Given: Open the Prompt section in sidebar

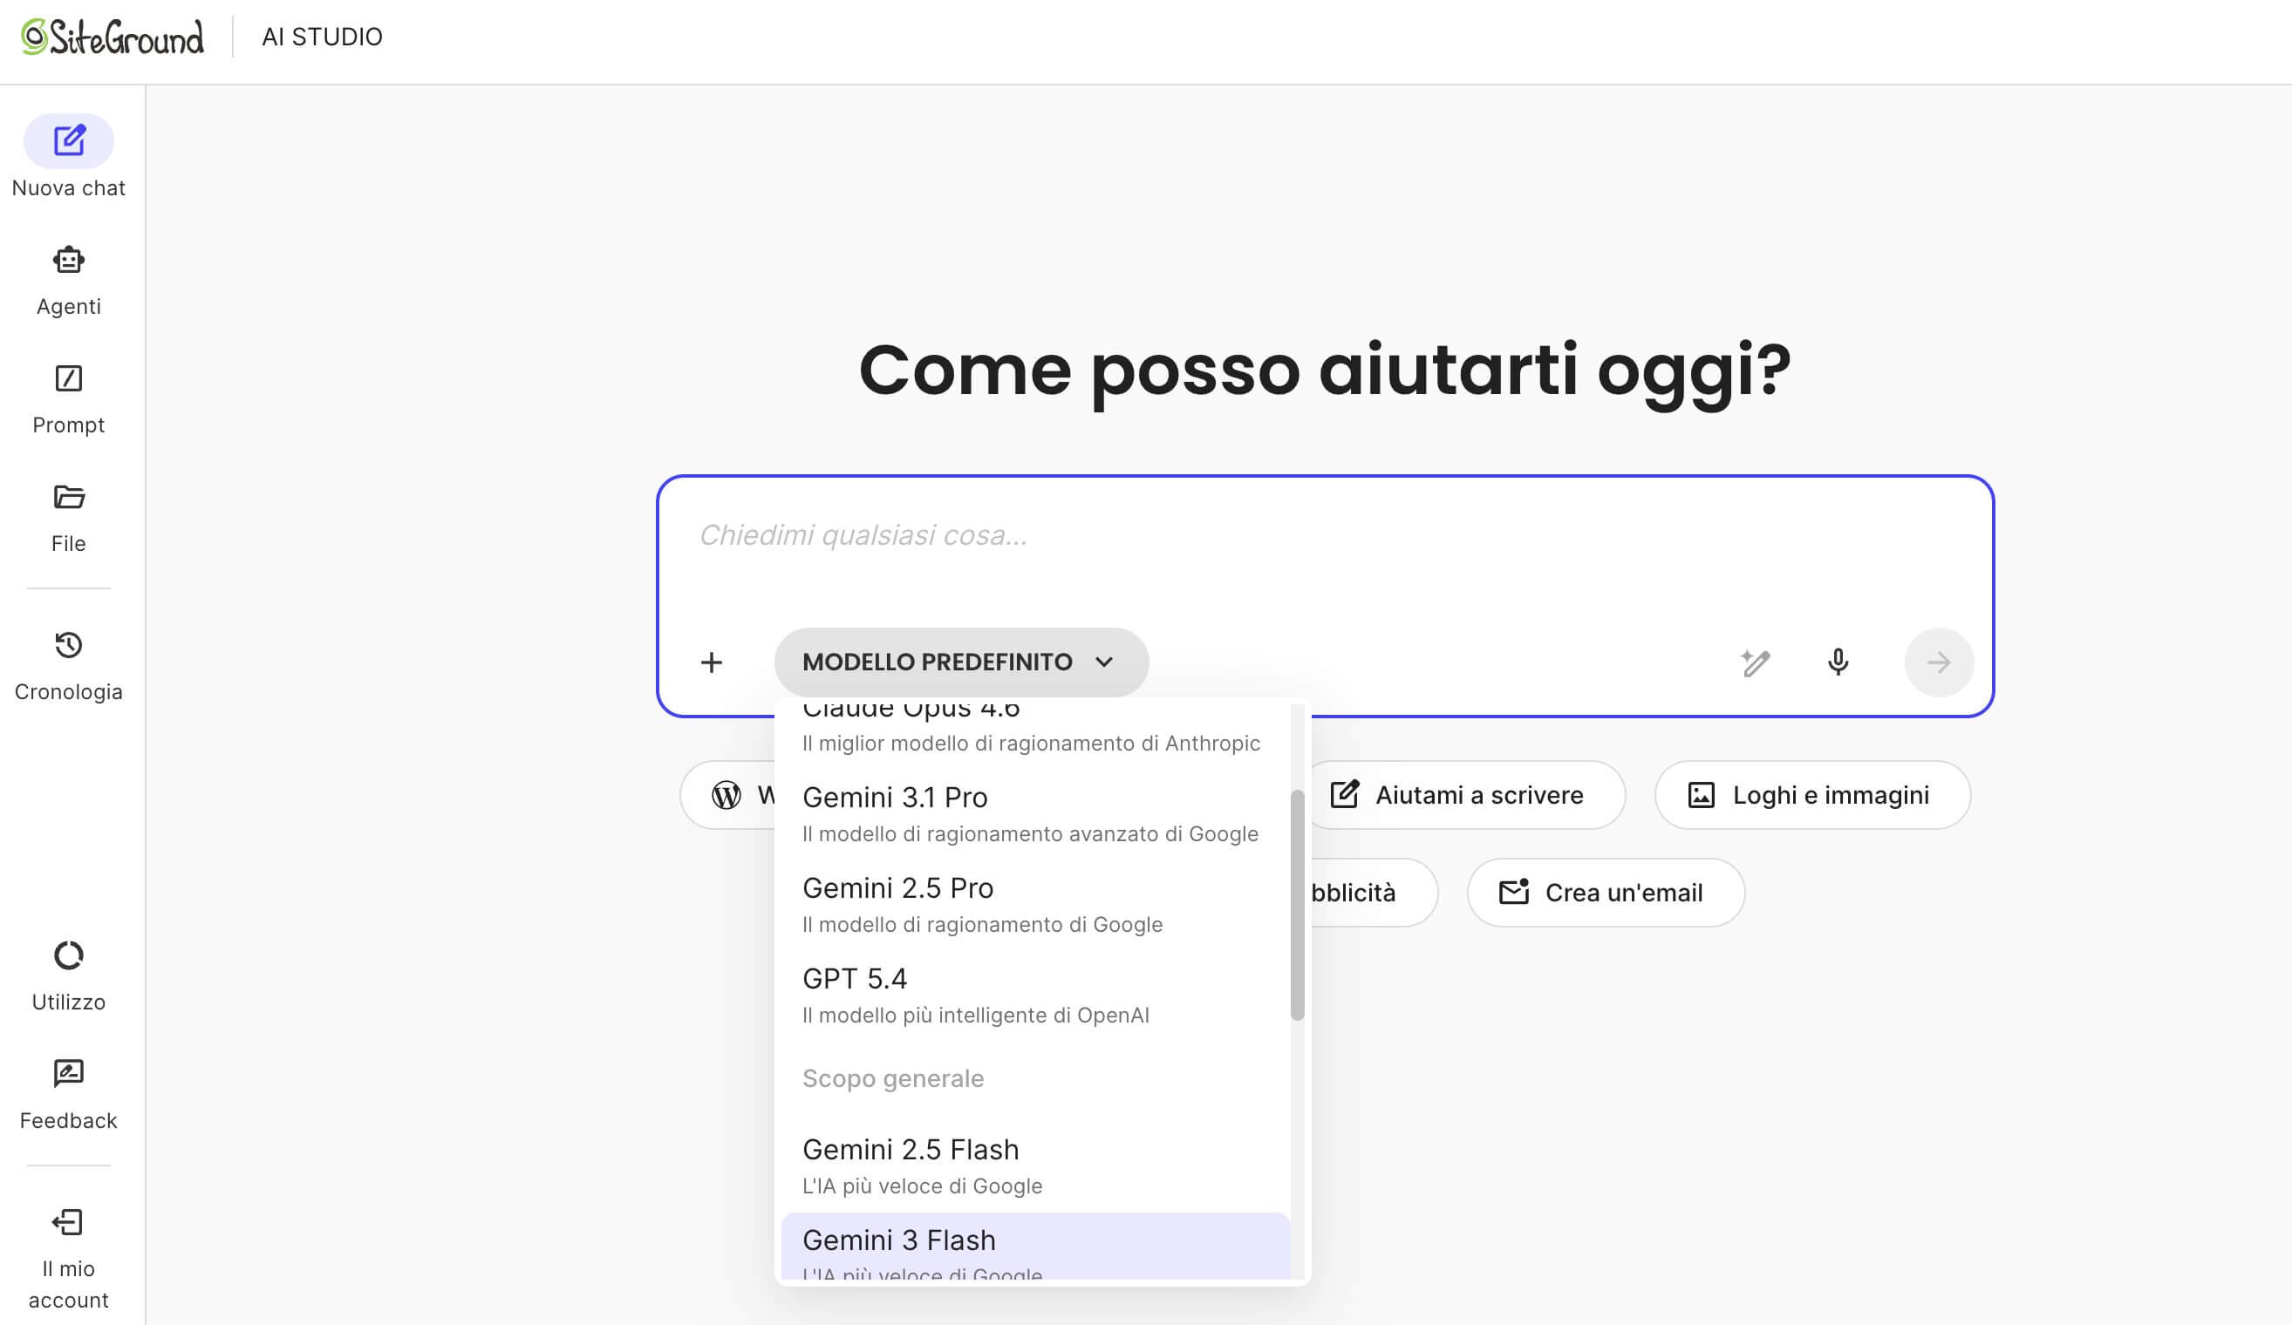Looking at the screenshot, I should [68, 379].
